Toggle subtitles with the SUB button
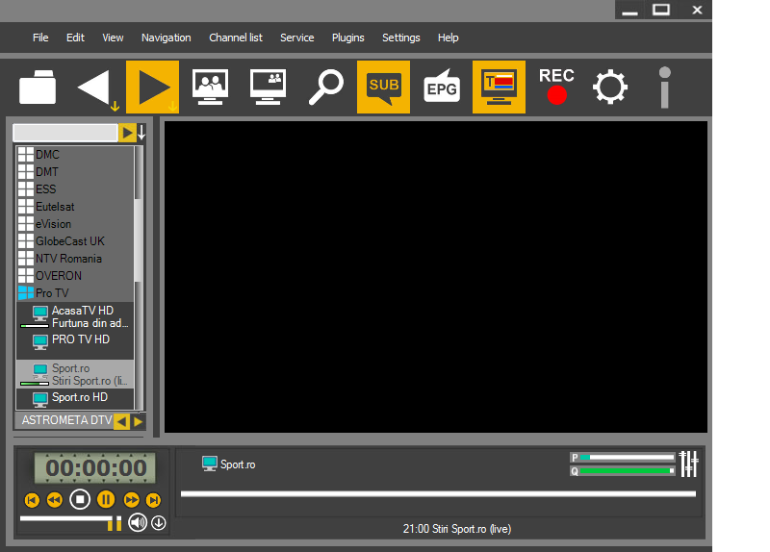This screenshot has height=552, width=770. coord(383,88)
